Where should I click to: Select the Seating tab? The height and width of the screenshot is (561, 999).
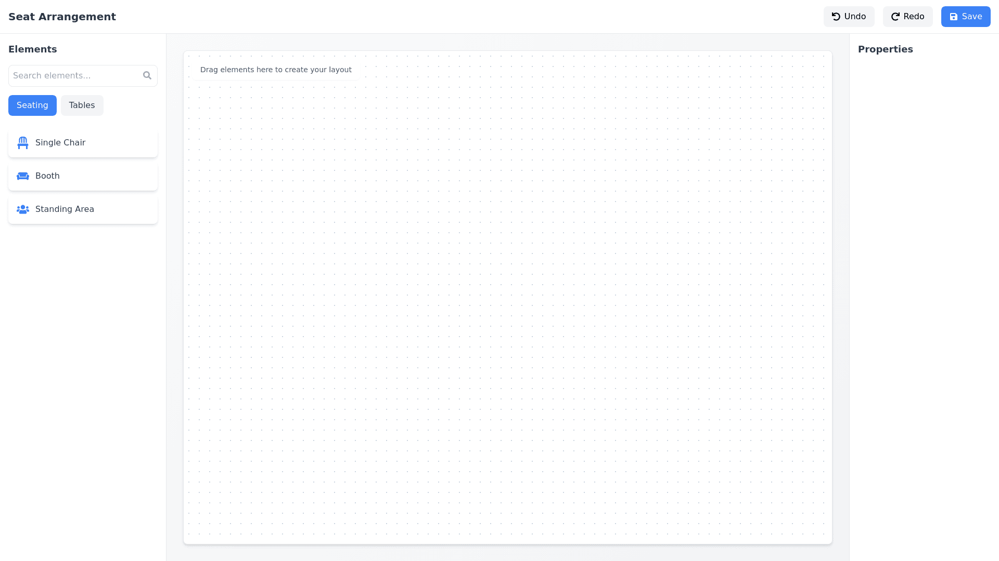coord(32,105)
